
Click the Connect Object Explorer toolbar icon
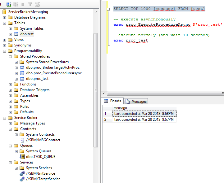tap(9, 4)
